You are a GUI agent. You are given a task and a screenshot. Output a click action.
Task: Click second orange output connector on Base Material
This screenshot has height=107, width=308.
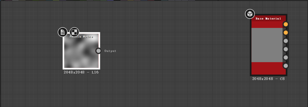pyautogui.click(x=286, y=32)
